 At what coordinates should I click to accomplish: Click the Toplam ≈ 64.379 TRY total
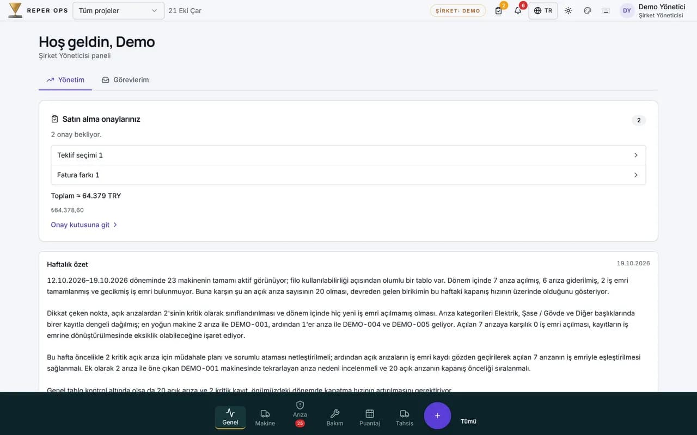click(x=86, y=196)
